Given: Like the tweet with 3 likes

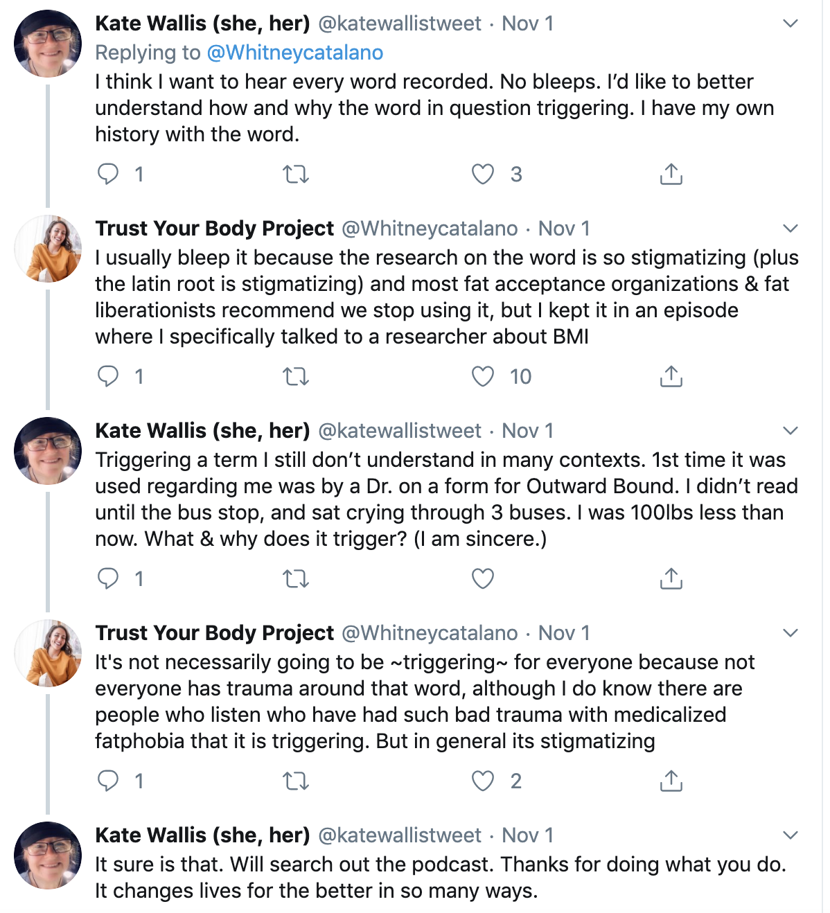Looking at the screenshot, I should 483,174.
